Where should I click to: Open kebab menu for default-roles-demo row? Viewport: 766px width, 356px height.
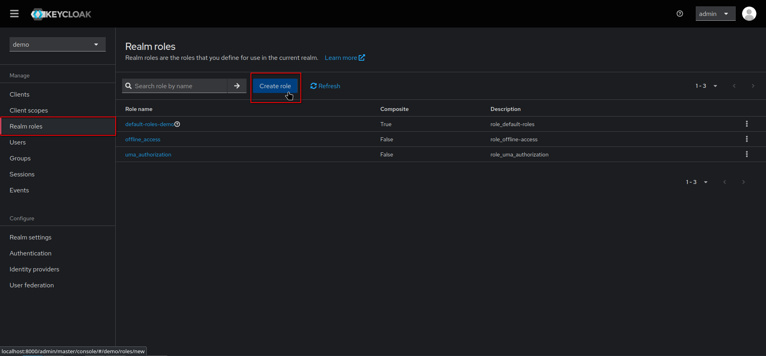[x=747, y=124]
